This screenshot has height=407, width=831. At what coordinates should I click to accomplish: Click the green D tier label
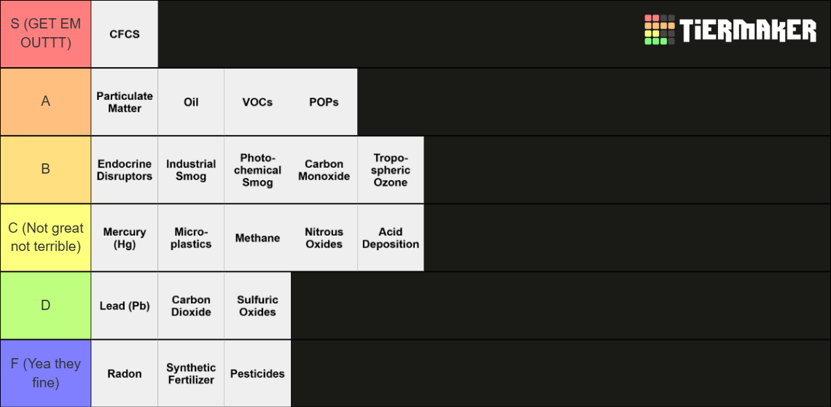pyautogui.click(x=46, y=306)
